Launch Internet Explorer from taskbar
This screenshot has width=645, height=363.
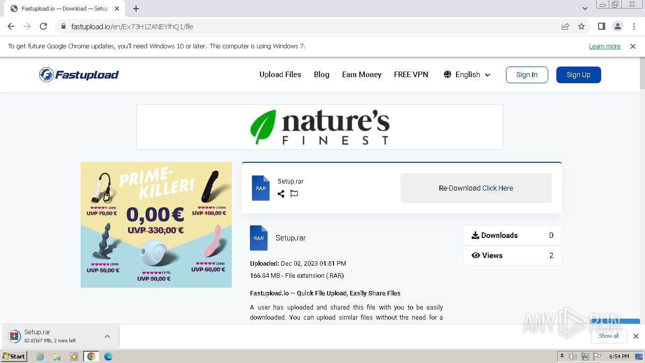pyautogui.click(x=40, y=356)
